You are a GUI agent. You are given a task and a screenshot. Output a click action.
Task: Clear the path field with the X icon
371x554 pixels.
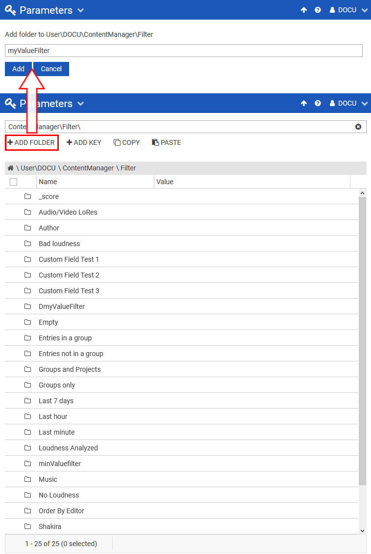358,127
